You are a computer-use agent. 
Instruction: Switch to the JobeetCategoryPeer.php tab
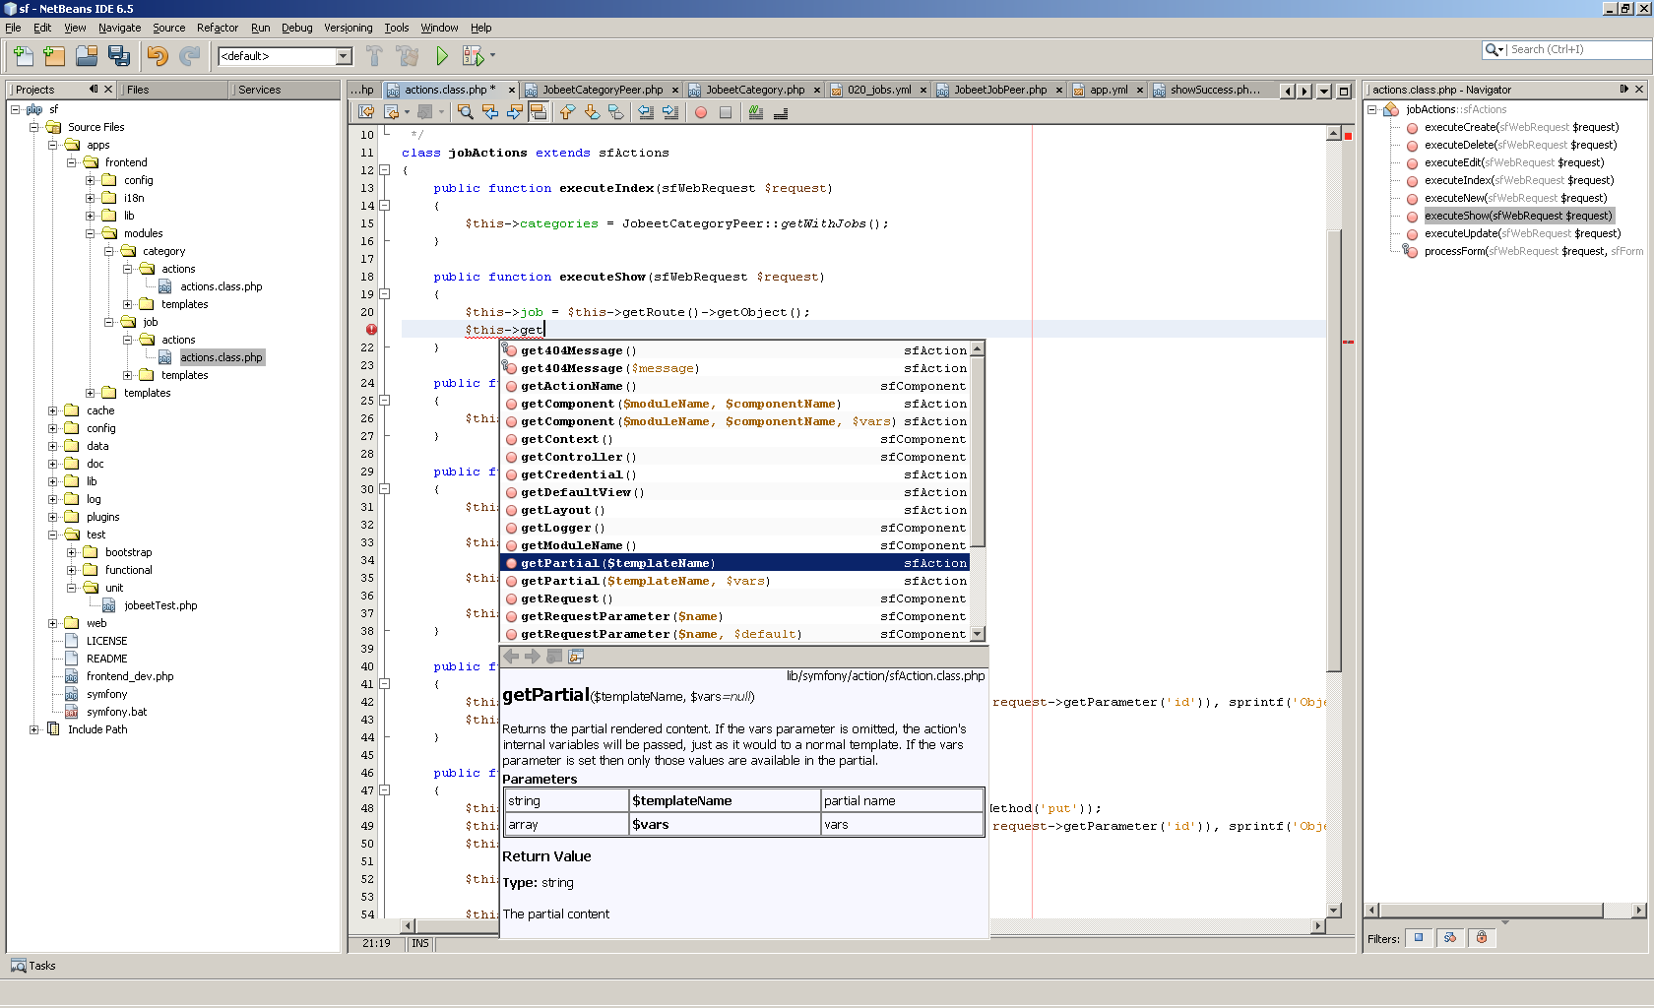(x=602, y=90)
